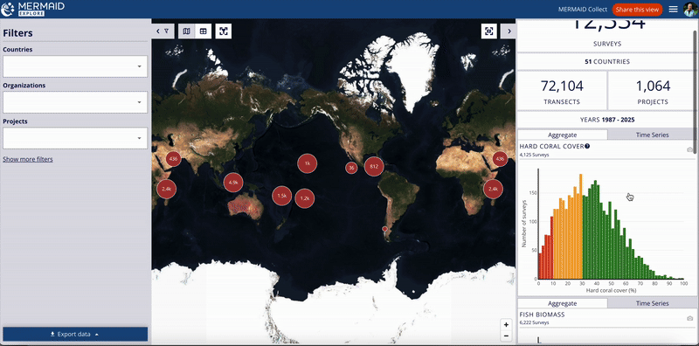Click the Years 1987 - 2025 text
The width and height of the screenshot is (699, 346).
[x=606, y=120]
